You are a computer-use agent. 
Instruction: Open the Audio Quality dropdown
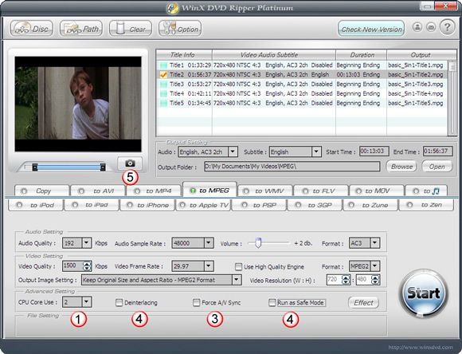[x=86, y=243]
